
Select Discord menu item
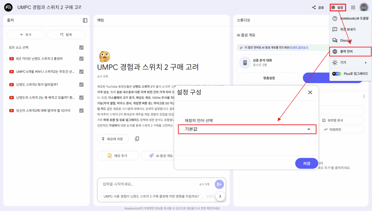click(350, 40)
